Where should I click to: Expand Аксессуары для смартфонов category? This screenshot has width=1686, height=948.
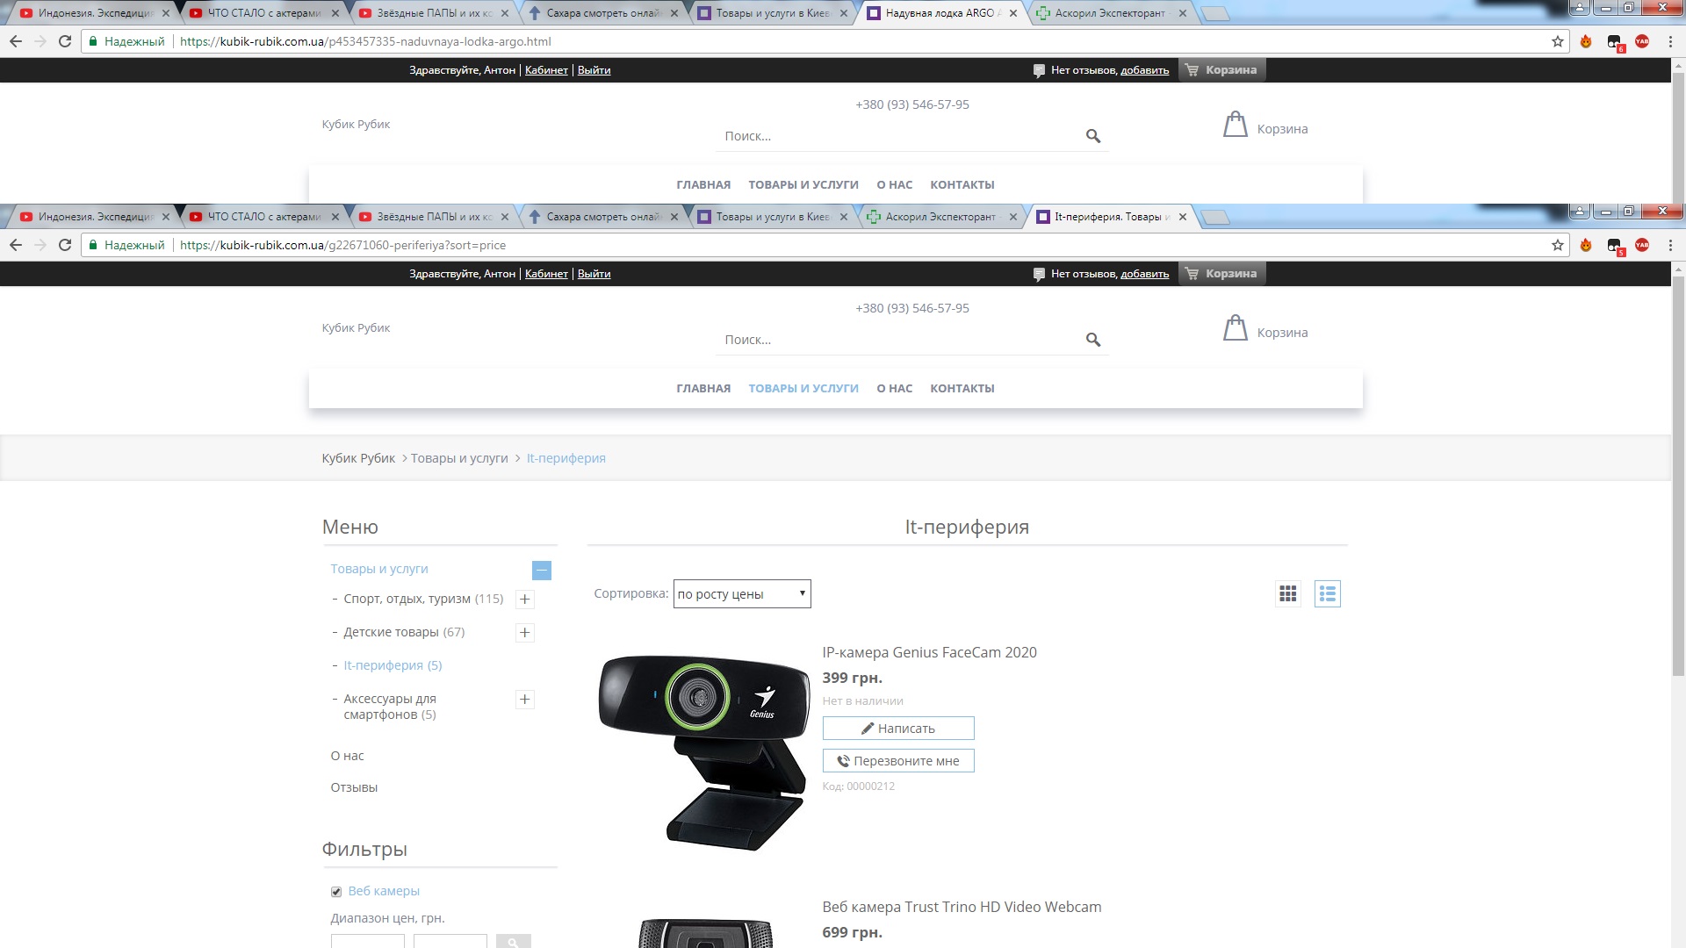525,700
